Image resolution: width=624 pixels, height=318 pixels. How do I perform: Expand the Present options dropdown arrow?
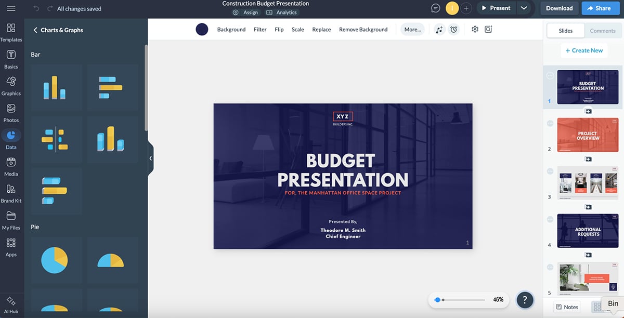pyautogui.click(x=524, y=8)
